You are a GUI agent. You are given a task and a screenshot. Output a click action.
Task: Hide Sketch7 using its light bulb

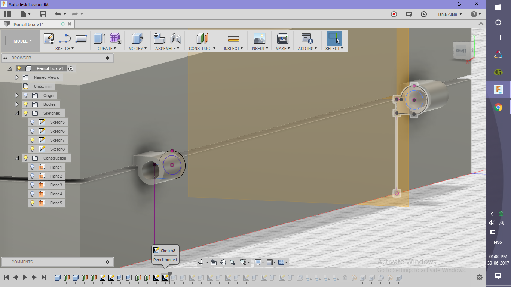(33, 140)
